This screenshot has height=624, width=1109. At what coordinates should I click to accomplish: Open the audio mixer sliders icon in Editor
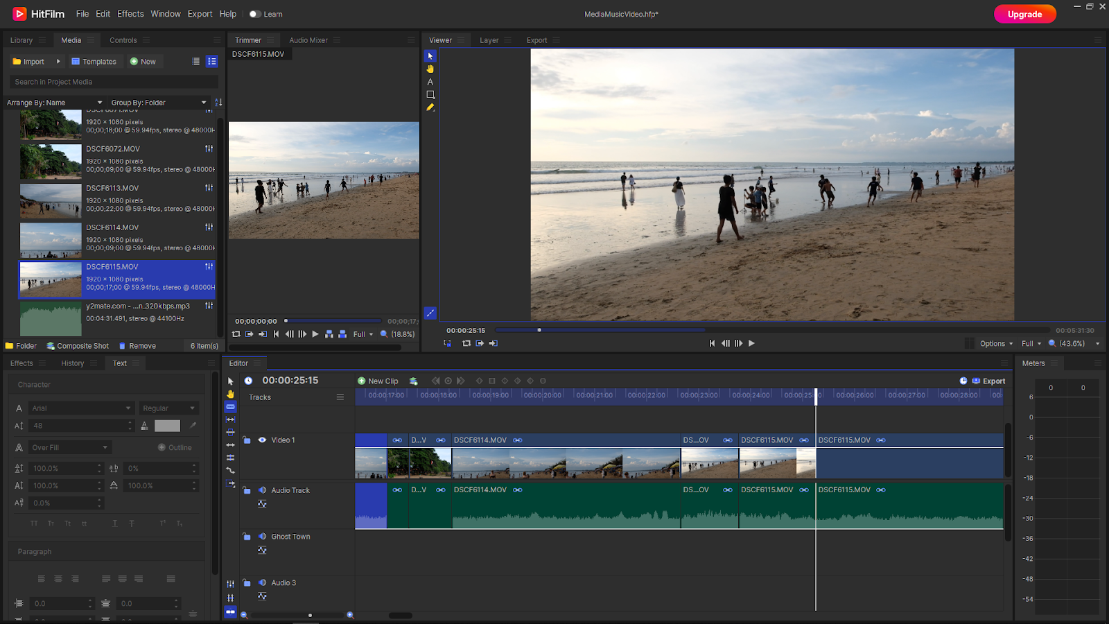(x=231, y=584)
